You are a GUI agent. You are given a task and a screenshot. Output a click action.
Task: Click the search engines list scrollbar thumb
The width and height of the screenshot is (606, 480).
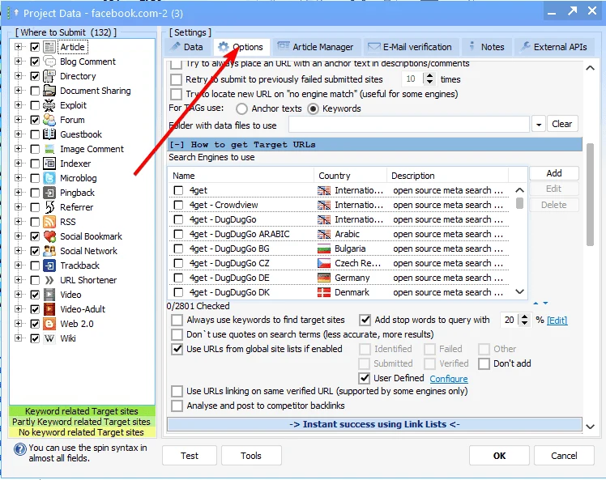pyautogui.click(x=520, y=203)
